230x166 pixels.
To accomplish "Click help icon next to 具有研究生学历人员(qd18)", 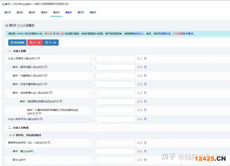I will pos(49,142).
